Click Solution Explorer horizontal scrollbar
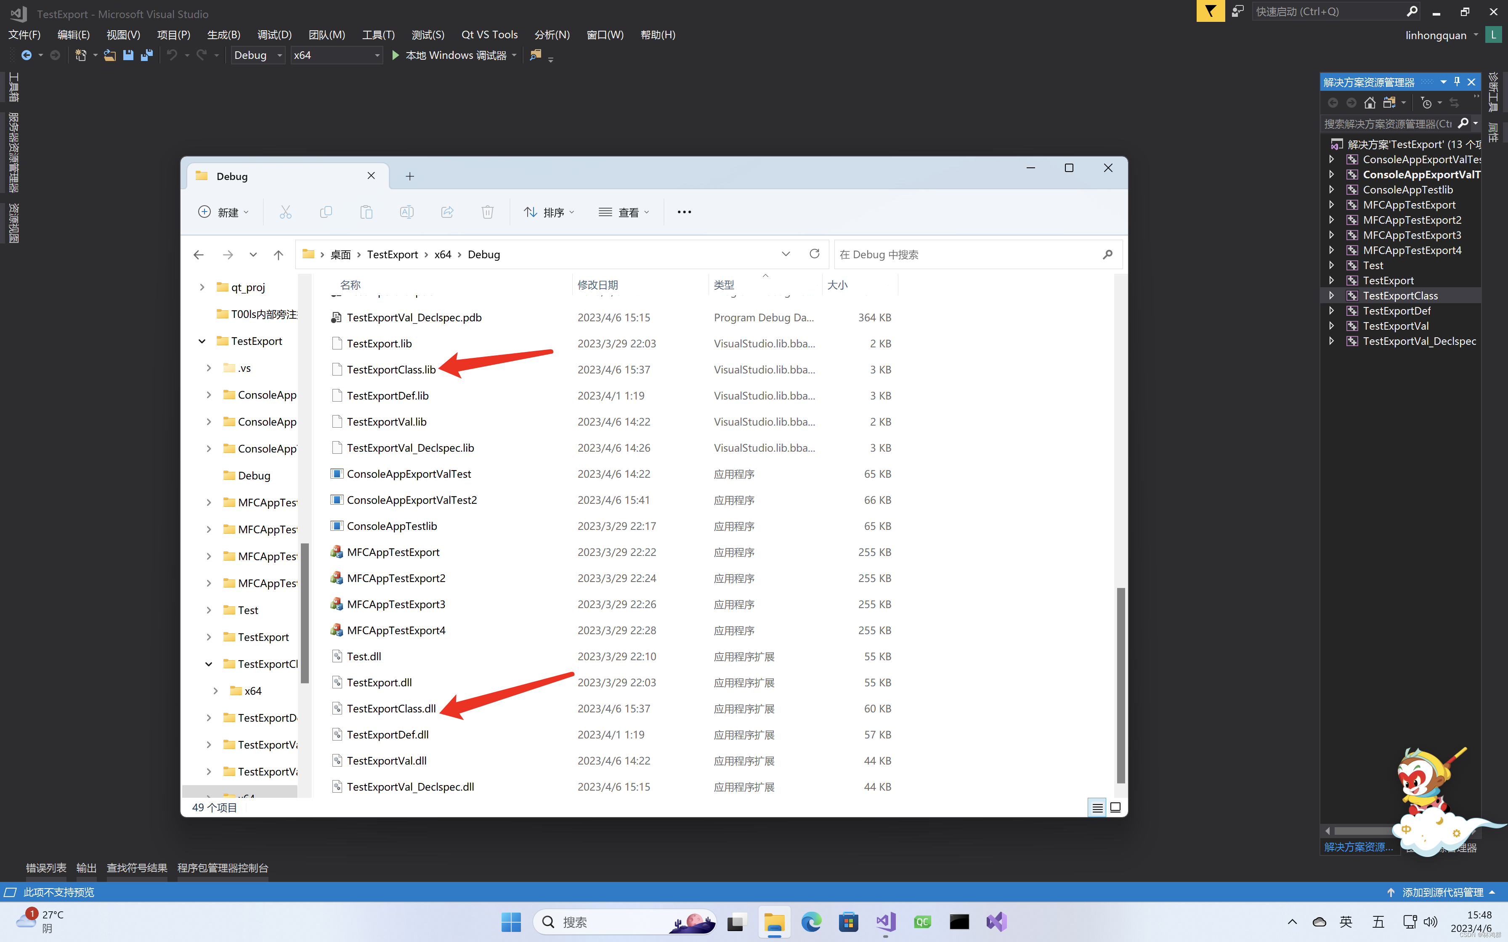This screenshot has width=1508, height=942. [x=1363, y=831]
